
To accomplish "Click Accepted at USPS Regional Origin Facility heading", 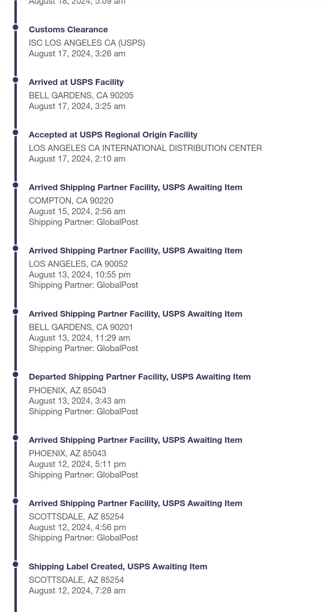I will [x=113, y=135].
